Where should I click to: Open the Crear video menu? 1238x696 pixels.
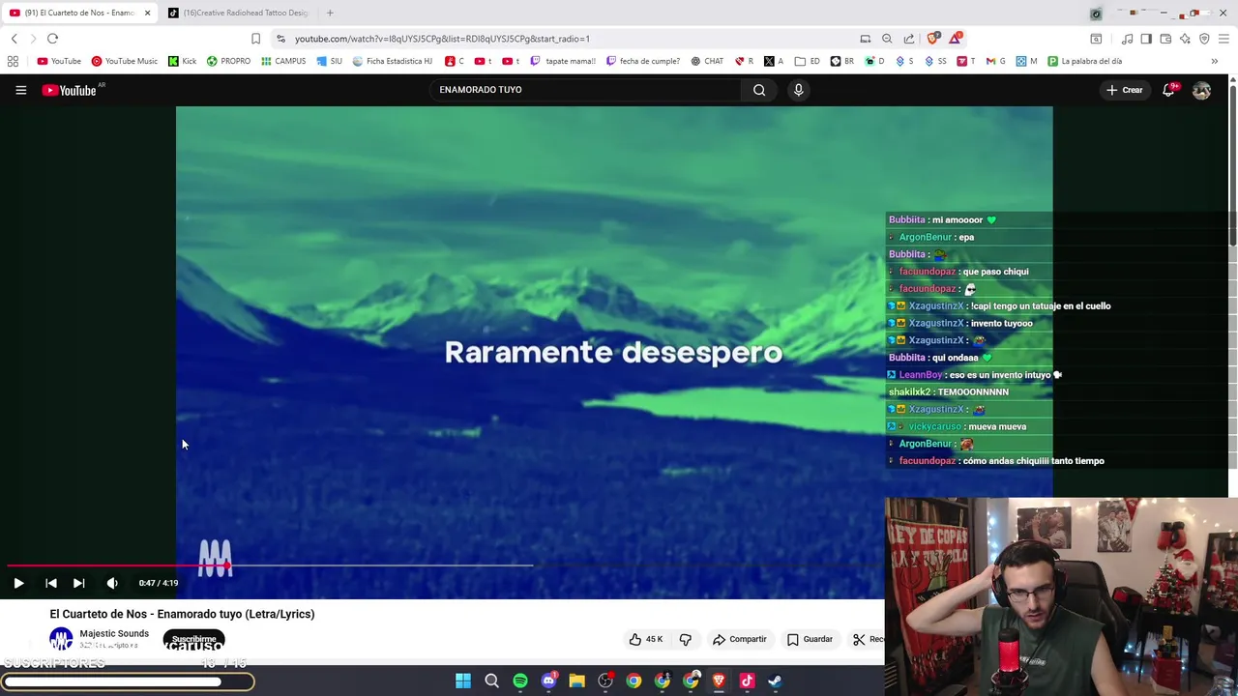[x=1125, y=90]
